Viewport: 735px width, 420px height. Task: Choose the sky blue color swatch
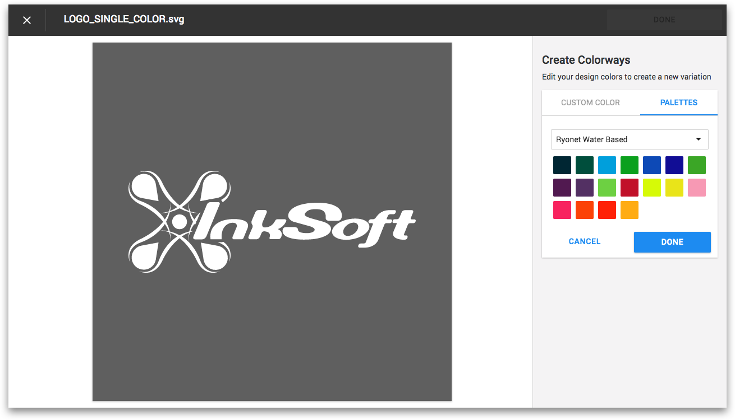tap(607, 165)
